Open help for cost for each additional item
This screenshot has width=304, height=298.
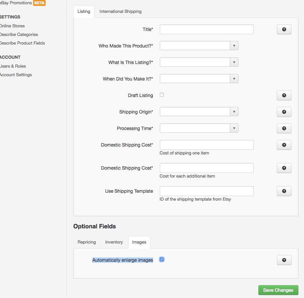[x=284, y=168]
